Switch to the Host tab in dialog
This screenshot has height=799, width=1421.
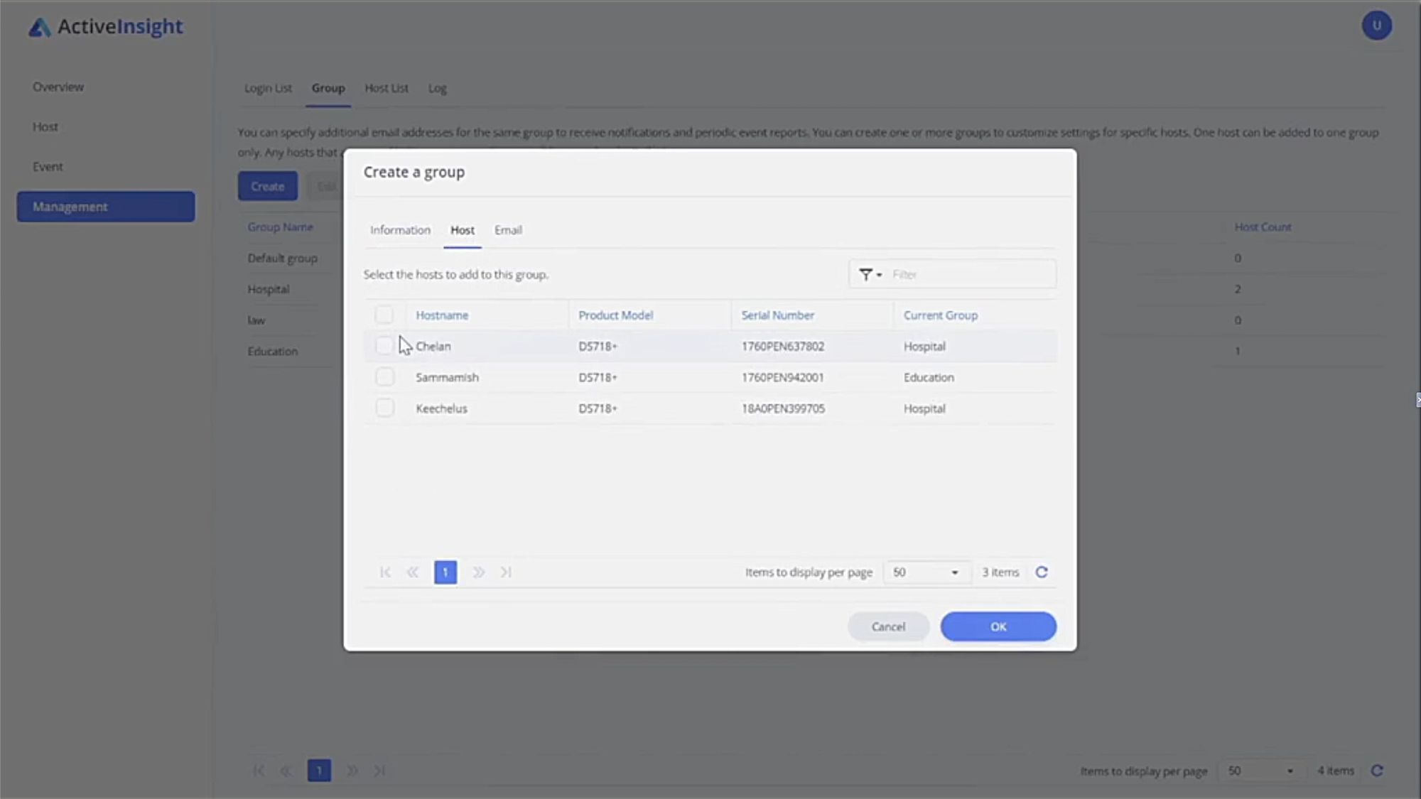(463, 230)
